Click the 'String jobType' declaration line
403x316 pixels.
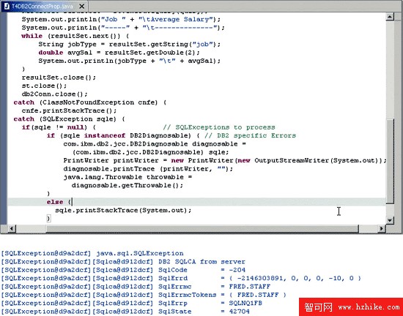click(129, 44)
